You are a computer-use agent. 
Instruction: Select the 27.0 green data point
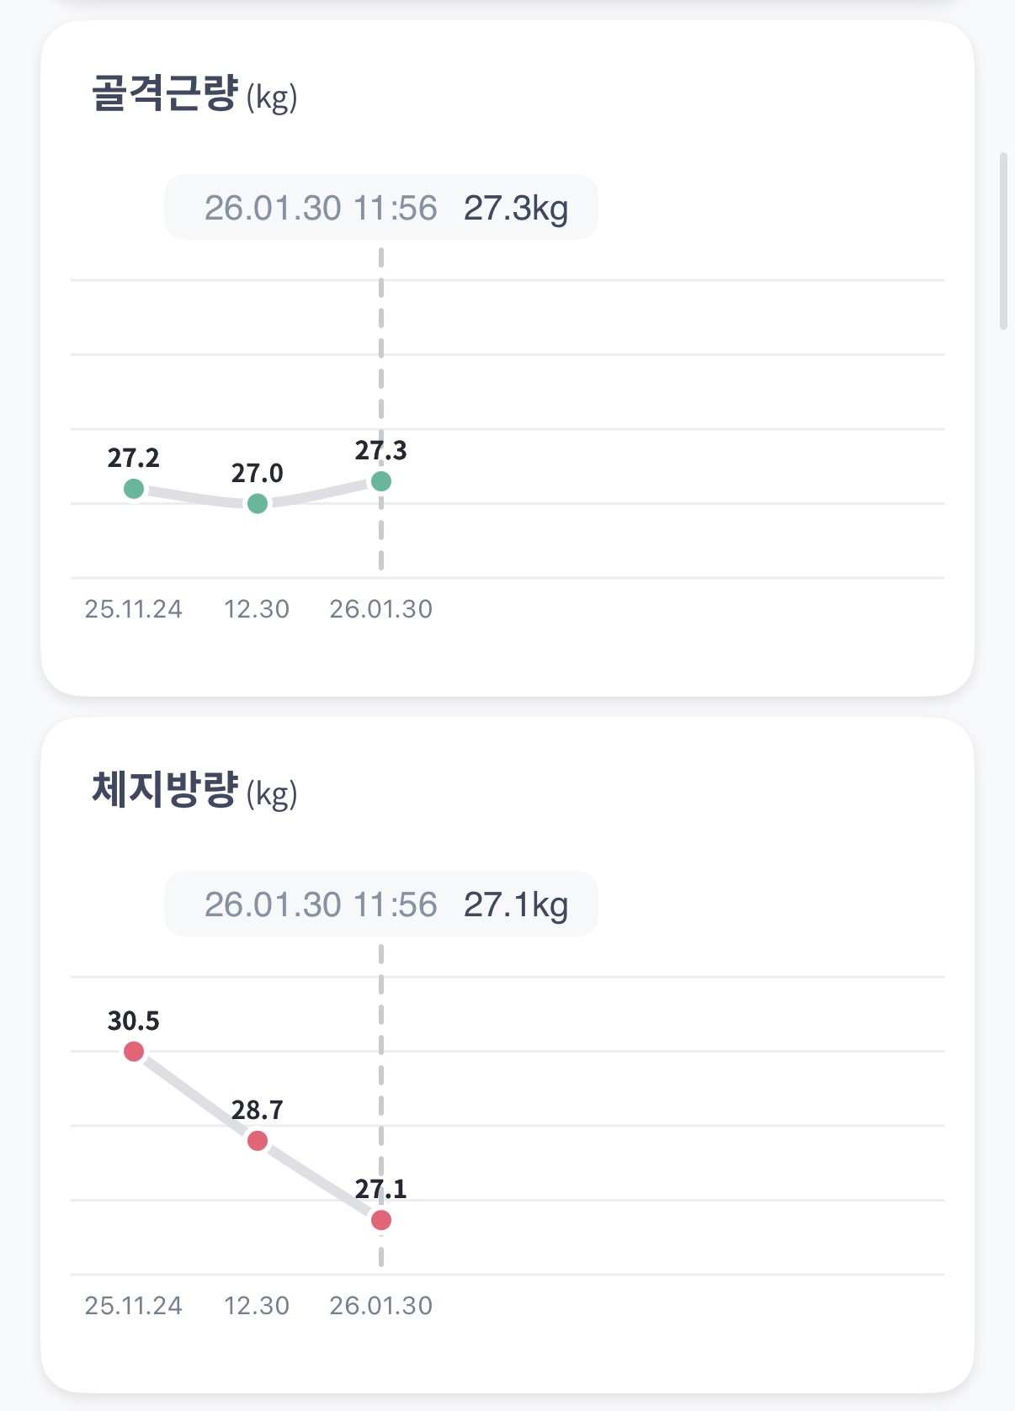point(258,503)
